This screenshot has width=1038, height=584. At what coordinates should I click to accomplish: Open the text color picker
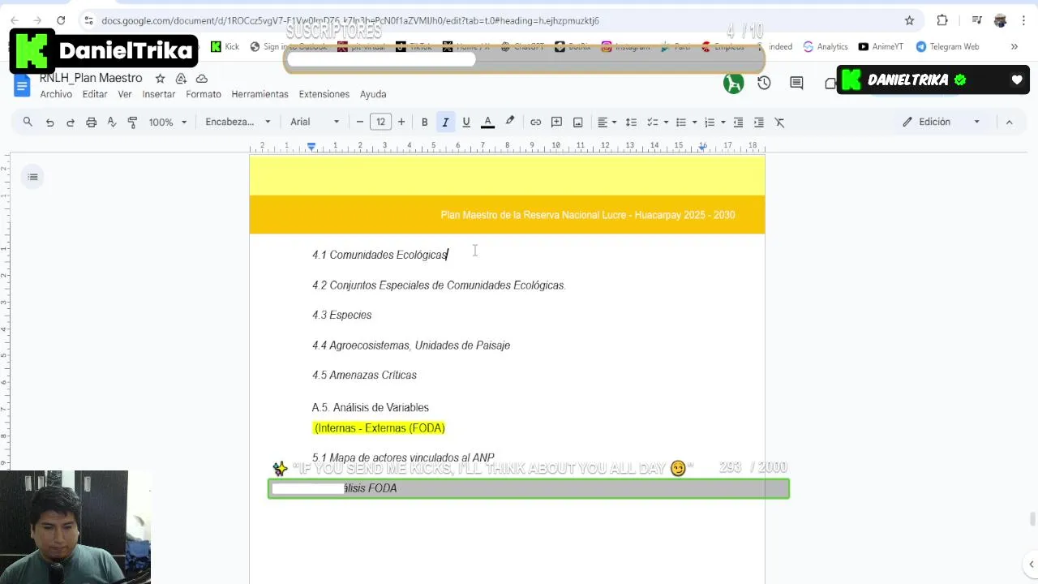pos(487,122)
